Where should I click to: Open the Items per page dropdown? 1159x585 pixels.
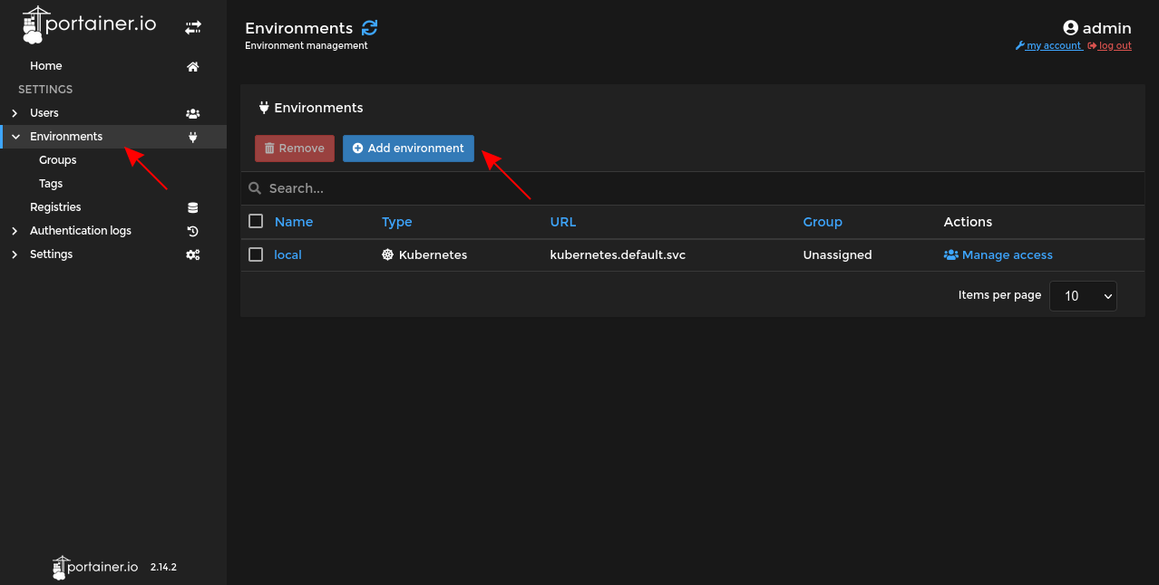[1083, 296]
